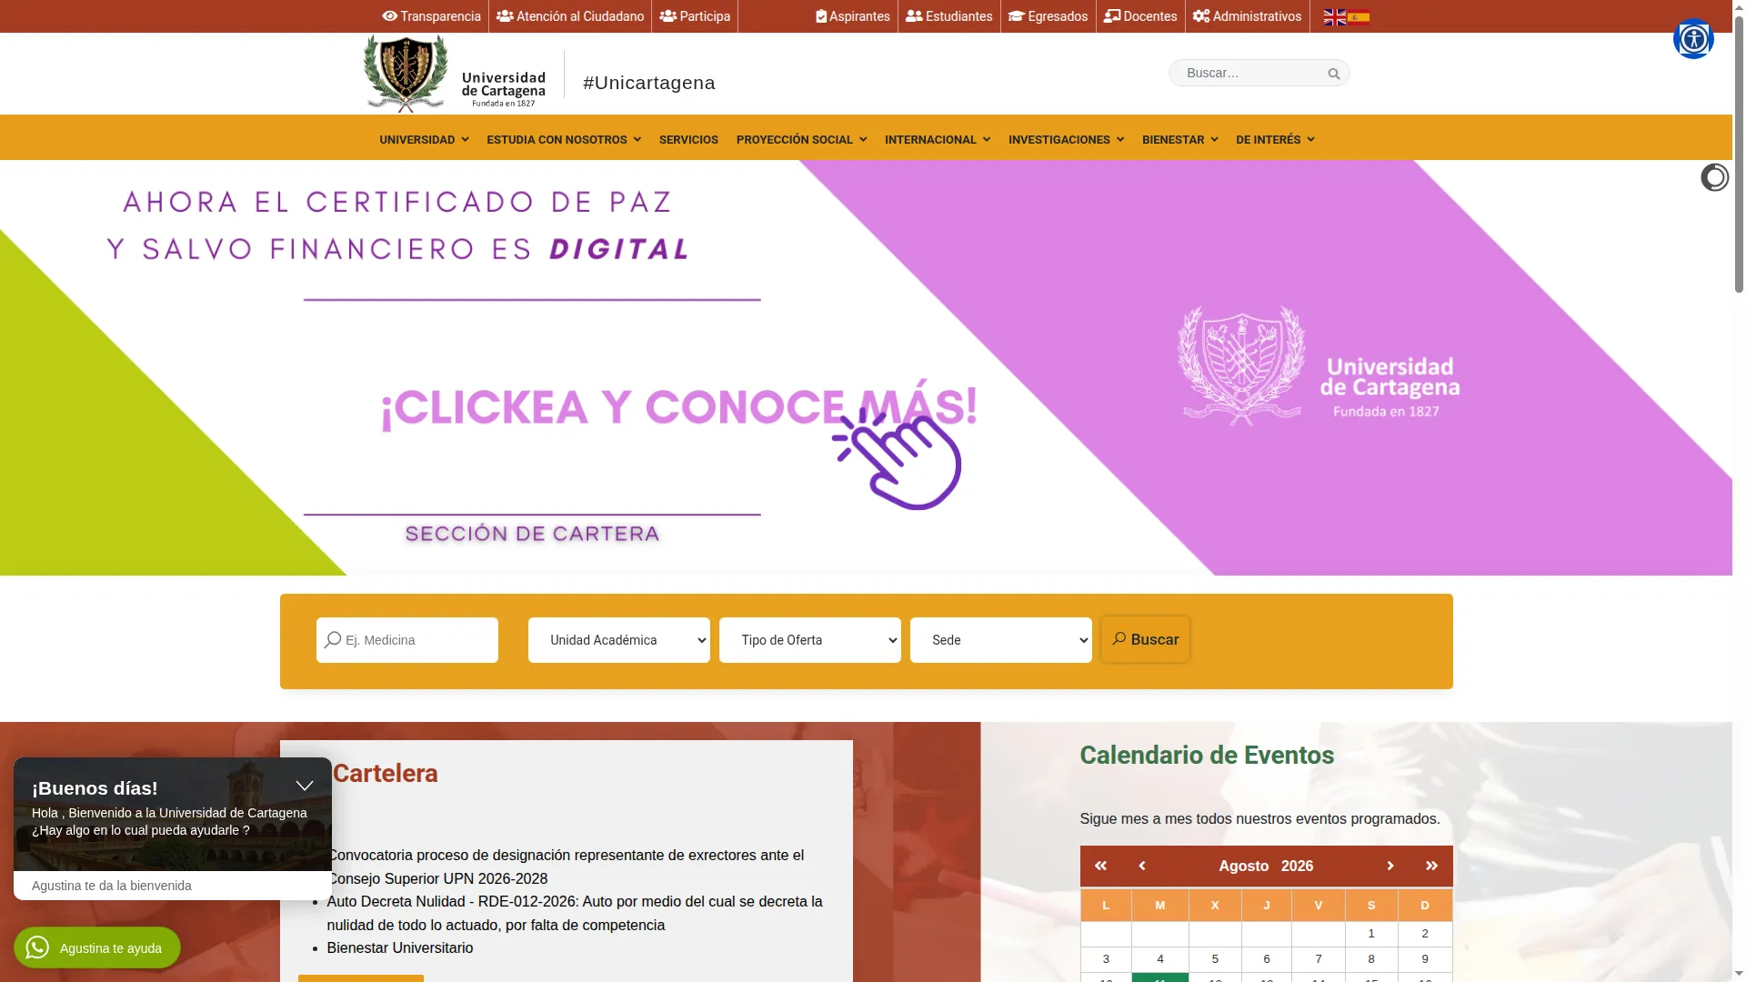The width and height of the screenshot is (1746, 982).
Task: Select day 2 in the August calendar
Action: pos(1425,934)
